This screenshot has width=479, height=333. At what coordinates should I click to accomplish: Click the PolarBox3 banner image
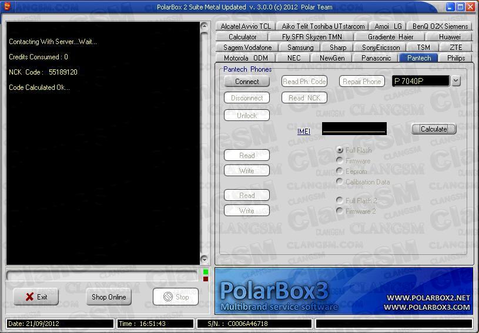(344, 291)
